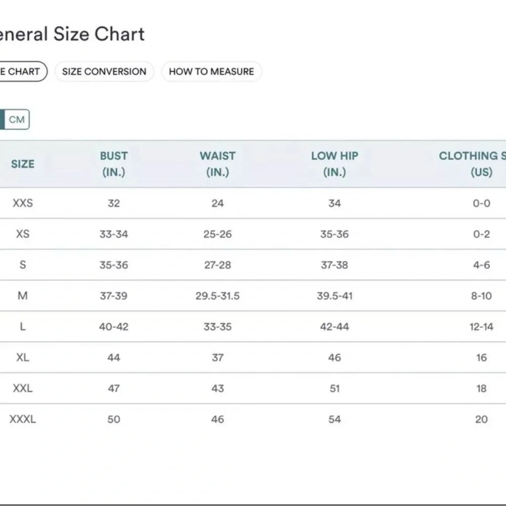Click bust value 50 in XXXL row

pyautogui.click(x=113, y=419)
